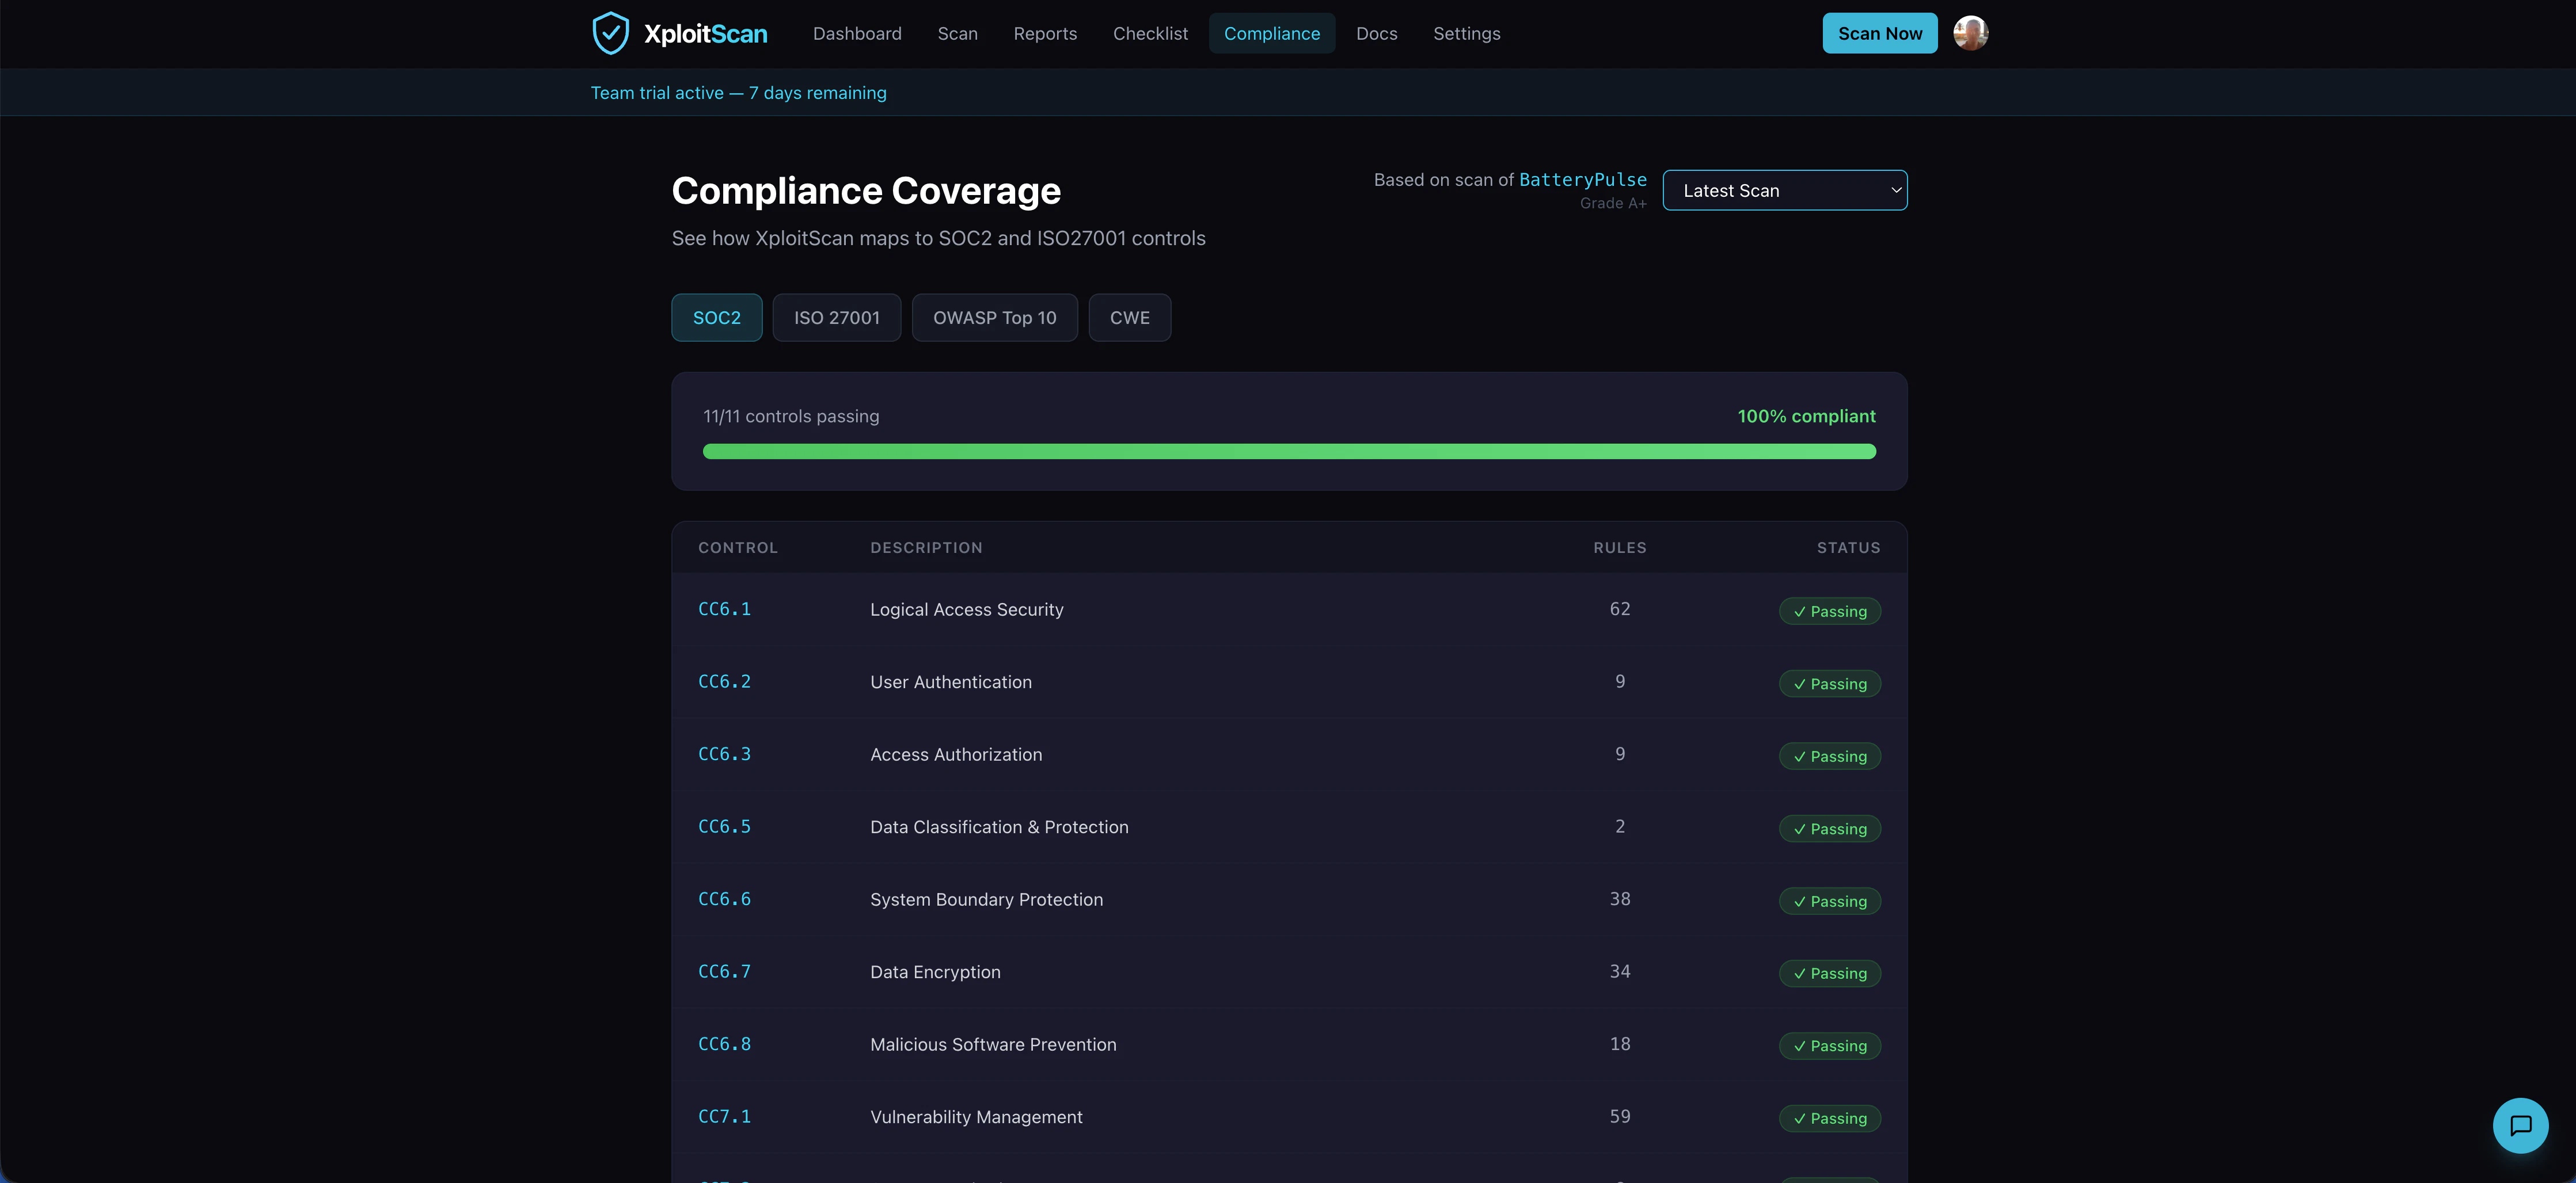Viewport: 2576px width, 1183px height.
Task: Switch to the CWE framework tab
Action: coord(1129,318)
